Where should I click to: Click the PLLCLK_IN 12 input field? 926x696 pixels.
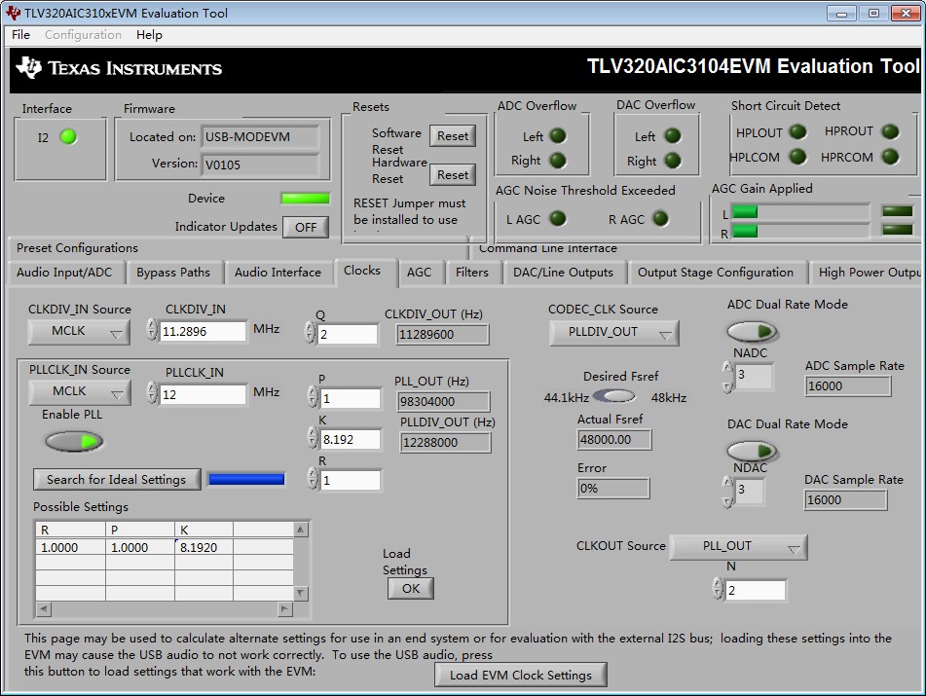pyautogui.click(x=203, y=394)
